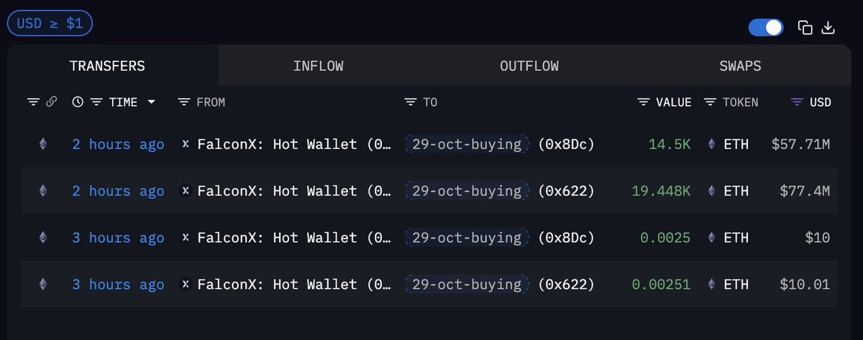Click the USD ≥ $1 filter chip
This screenshot has height=340, width=863.
(50, 22)
